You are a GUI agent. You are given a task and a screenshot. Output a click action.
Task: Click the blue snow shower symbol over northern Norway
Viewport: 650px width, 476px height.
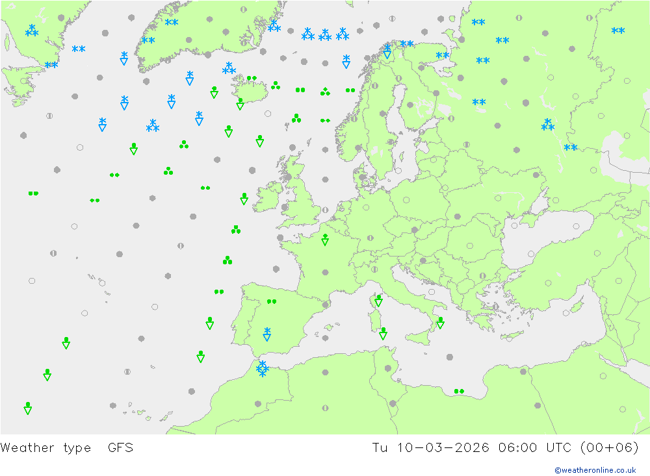point(387,52)
